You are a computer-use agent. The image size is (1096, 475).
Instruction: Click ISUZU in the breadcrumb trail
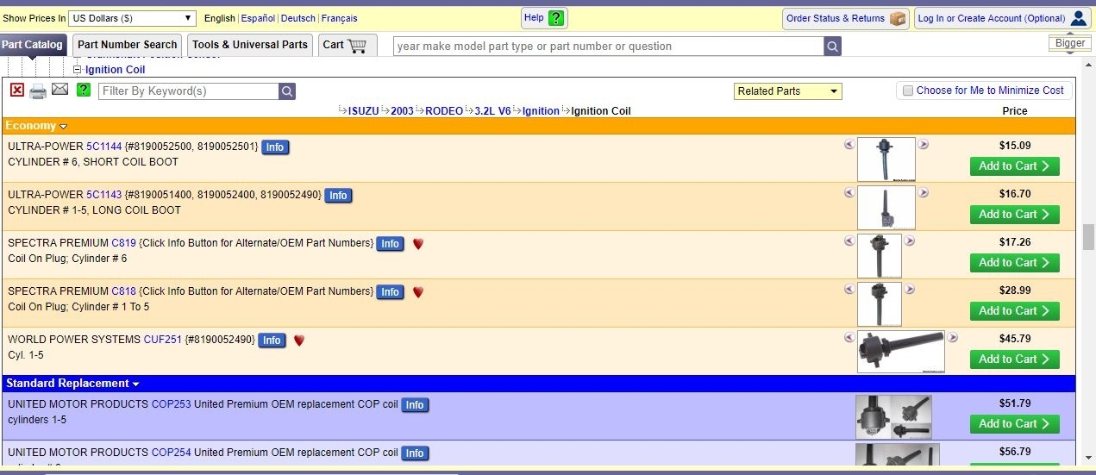(363, 111)
